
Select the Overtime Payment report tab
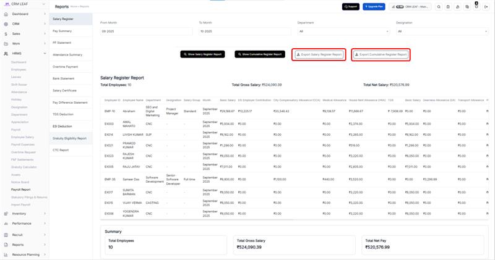coord(71,67)
